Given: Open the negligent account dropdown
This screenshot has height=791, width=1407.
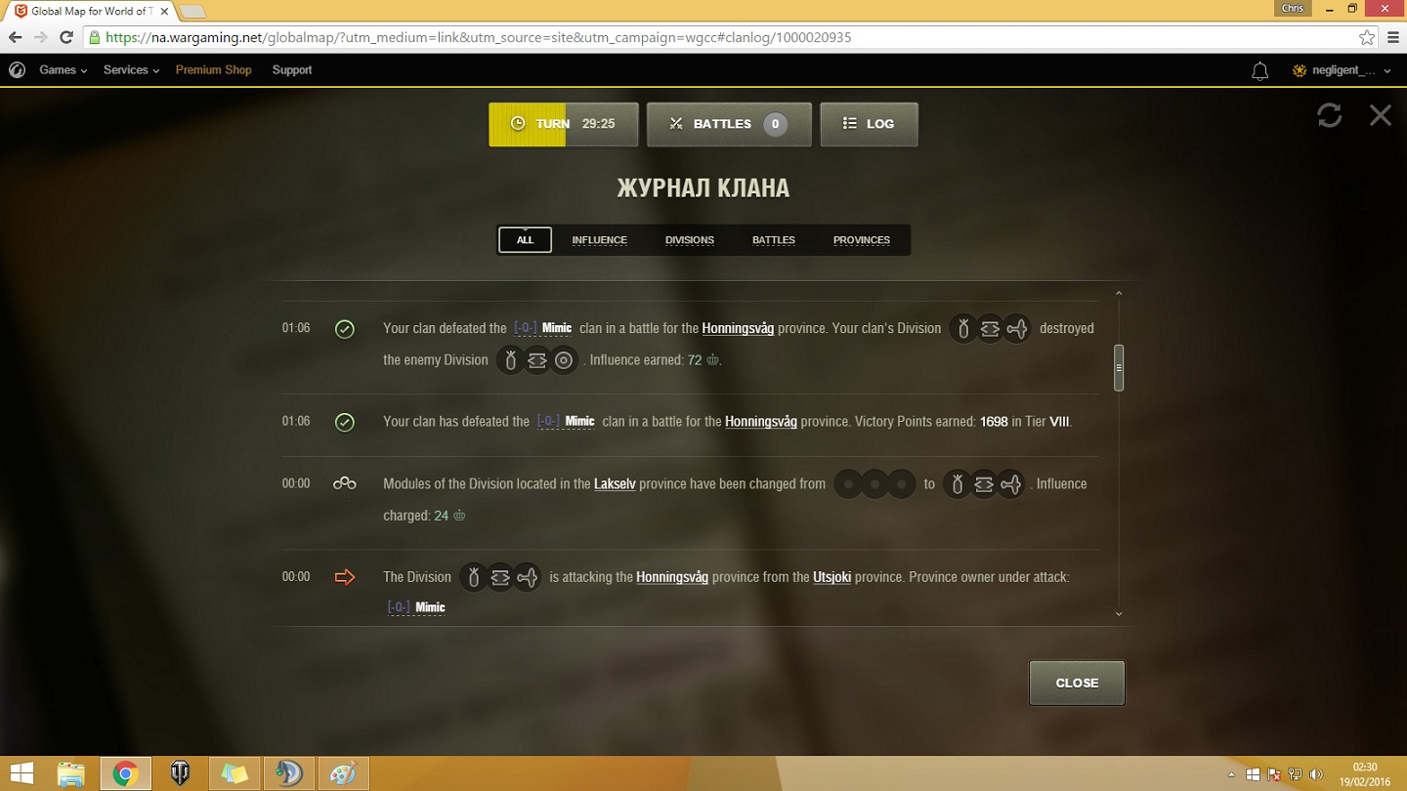Looking at the screenshot, I should pyautogui.click(x=1342, y=70).
